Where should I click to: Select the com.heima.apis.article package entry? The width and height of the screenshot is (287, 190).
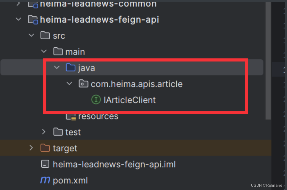(x=137, y=84)
